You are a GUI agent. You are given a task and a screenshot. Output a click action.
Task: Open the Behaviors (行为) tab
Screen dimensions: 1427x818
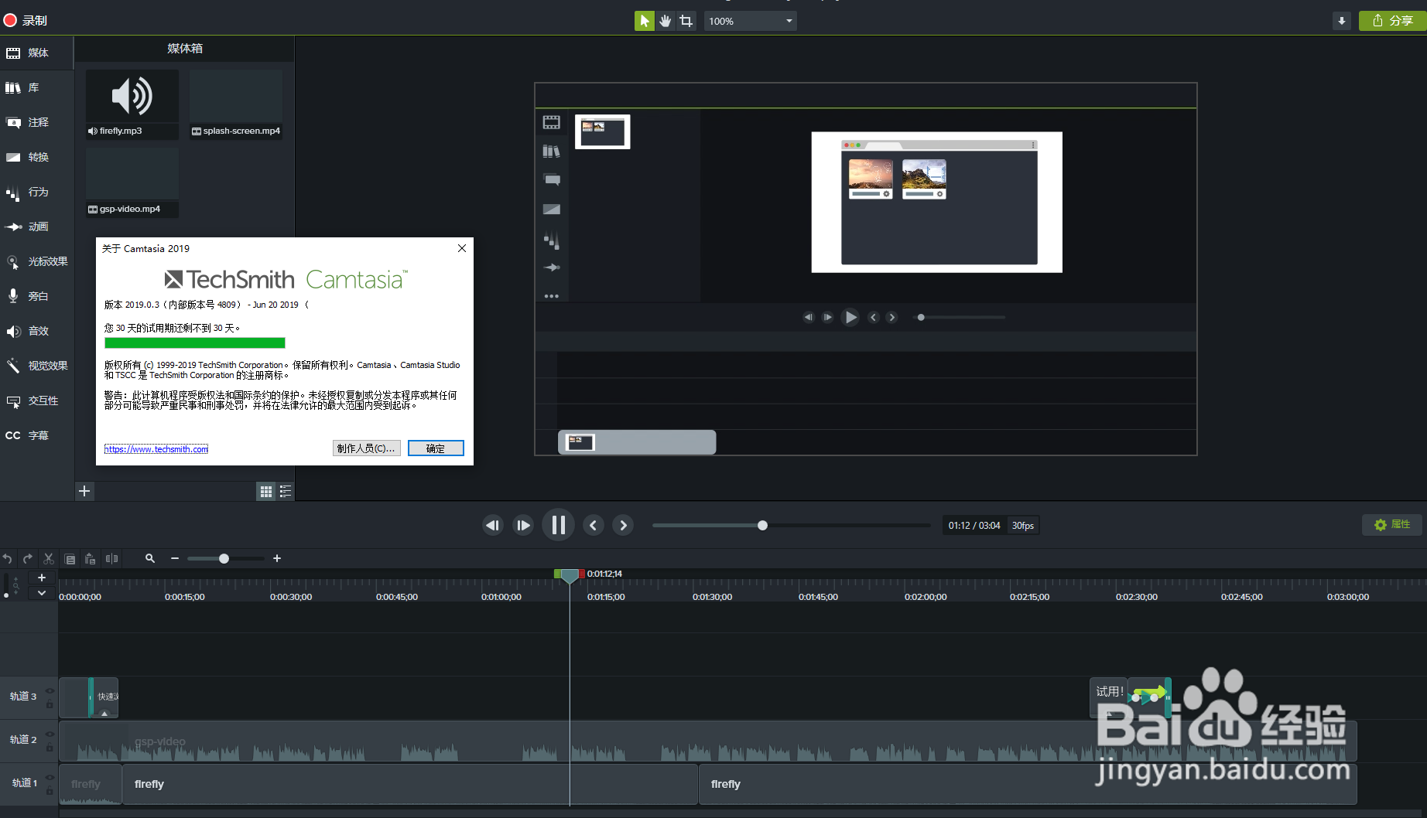click(36, 192)
